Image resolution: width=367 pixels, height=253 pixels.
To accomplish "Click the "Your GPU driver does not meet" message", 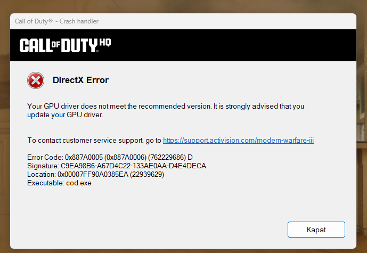I will coord(166,110).
